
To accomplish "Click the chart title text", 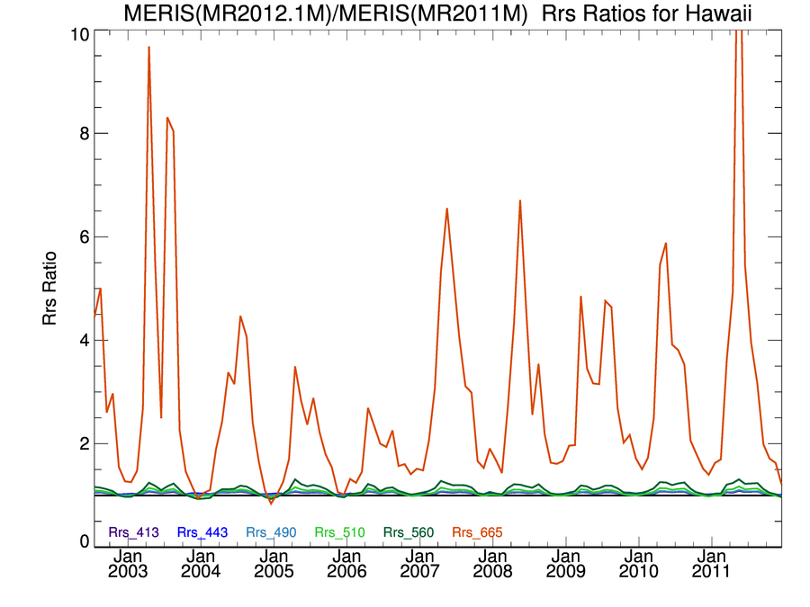I will (437, 13).
